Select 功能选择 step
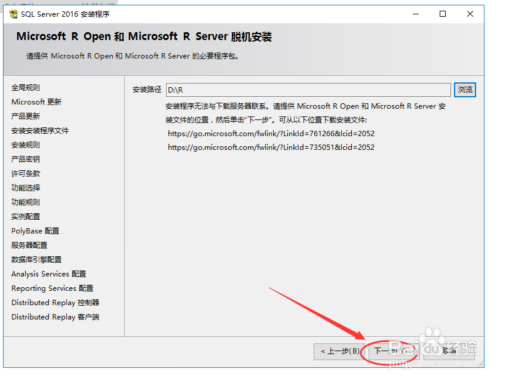 click(26, 188)
